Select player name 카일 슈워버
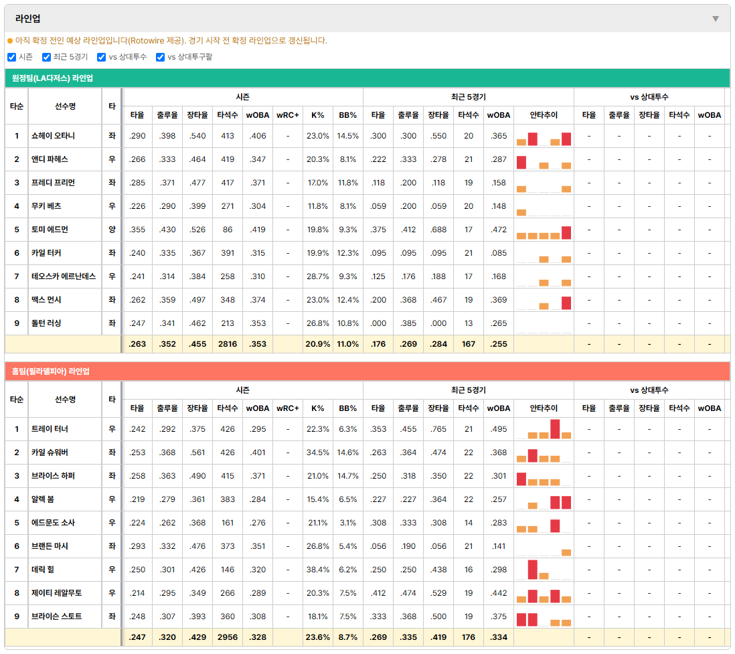The height and width of the screenshot is (654, 735). tap(50, 453)
